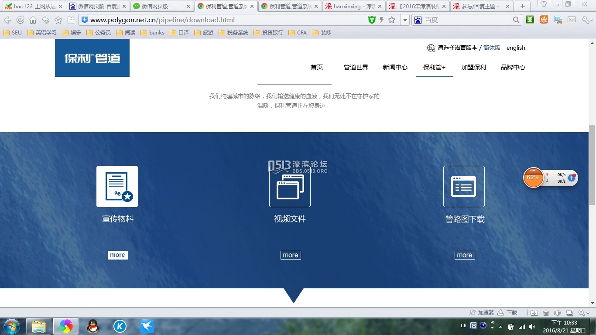Open the 管路图下载 pipeline diagram icon
Screen dimensions: 596x335
(x=463, y=186)
